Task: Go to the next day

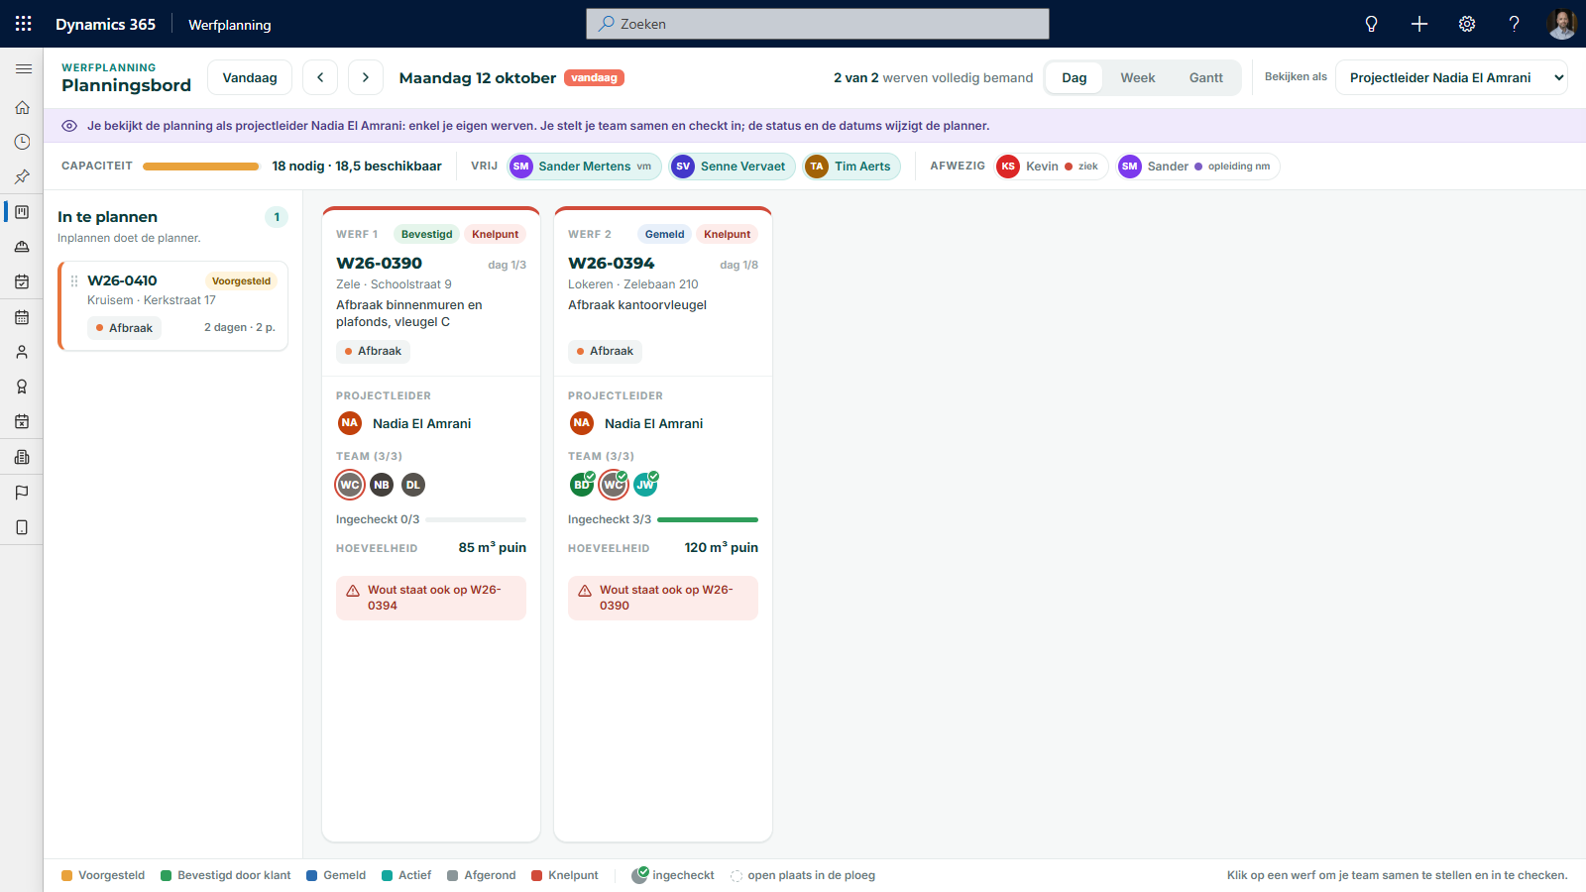Action: point(366,77)
